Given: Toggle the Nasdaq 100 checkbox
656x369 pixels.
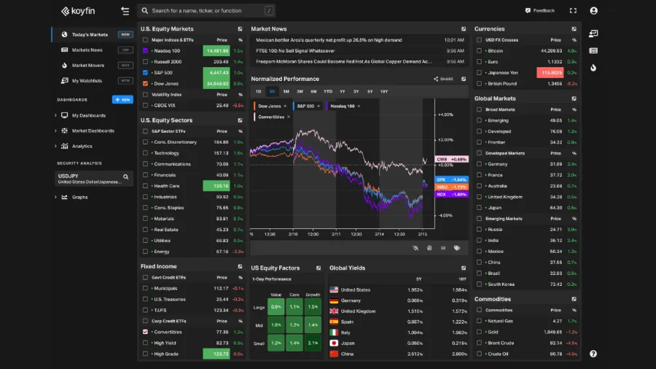Looking at the screenshot, I should [145, 50].
